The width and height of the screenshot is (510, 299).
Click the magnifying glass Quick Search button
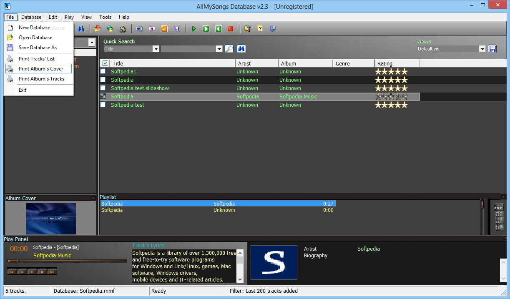[229, 49]
